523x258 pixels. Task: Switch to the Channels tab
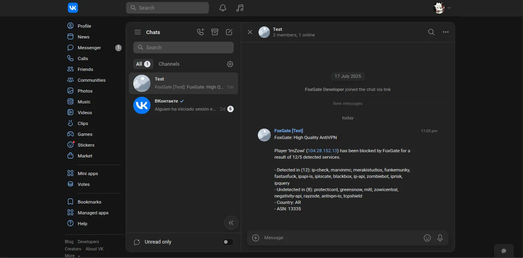click(x=169, y=64)
